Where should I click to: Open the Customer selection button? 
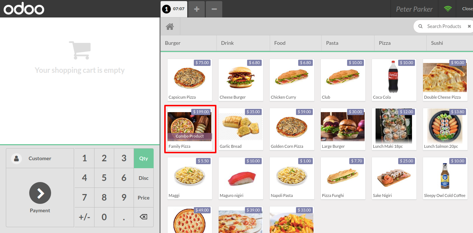[40, 158]
